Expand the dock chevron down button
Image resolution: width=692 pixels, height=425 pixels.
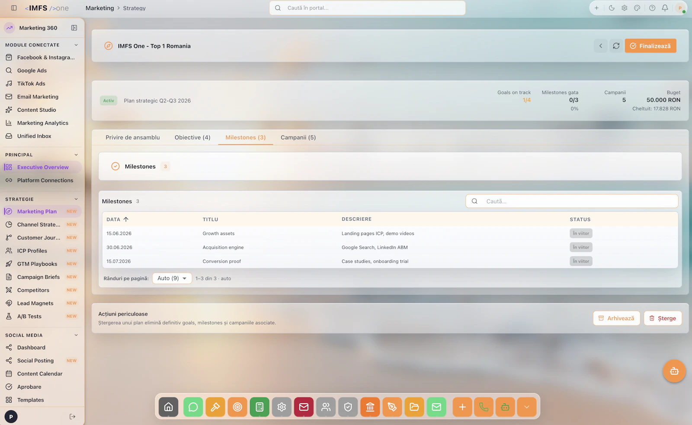point(527,407)
